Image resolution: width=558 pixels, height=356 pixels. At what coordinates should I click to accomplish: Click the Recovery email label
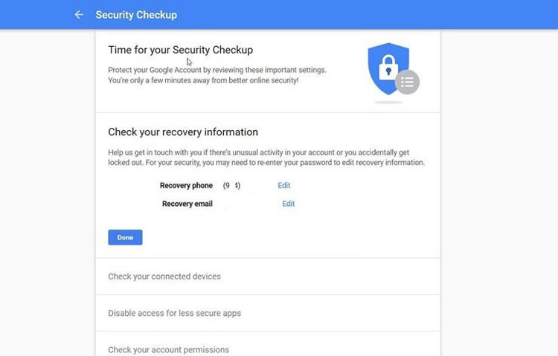[187, 204]
